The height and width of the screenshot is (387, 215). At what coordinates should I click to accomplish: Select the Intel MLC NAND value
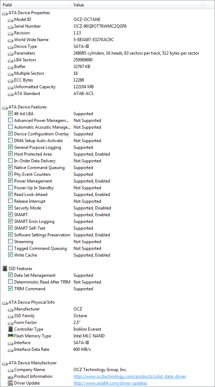pyautogui.click(x=89, y=336)
